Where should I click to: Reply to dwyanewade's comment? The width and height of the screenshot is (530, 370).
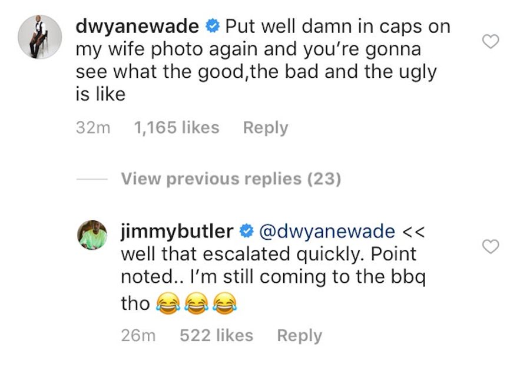pos(266,128)
